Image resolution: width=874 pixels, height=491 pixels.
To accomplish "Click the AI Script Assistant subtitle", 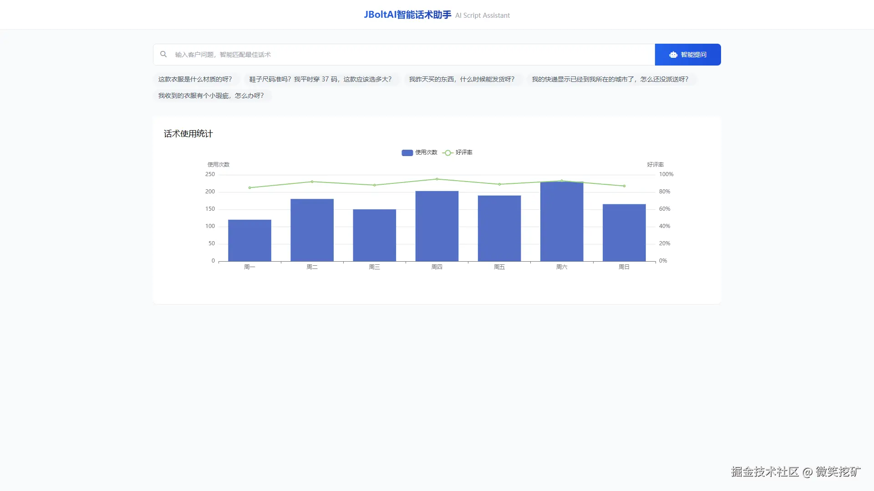I will [483, 15].
